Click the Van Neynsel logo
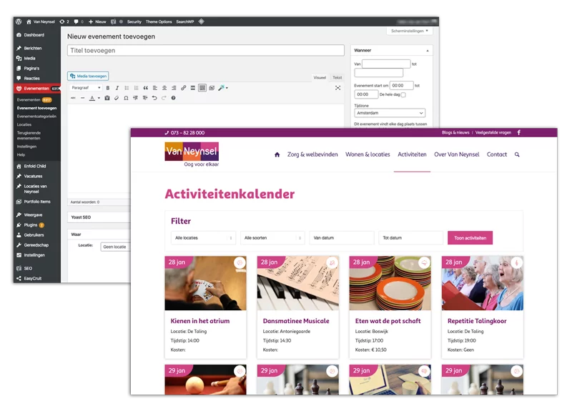Screen dimensions: 572x411 pyautogui.click(x=192, y=154)
